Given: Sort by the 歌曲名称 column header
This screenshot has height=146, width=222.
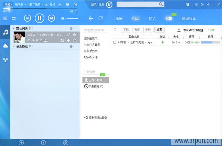Looking at the screenshot, I should click(x=134, y=37).
